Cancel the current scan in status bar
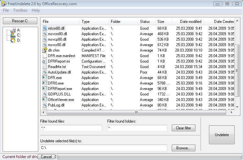The width and height of the screenshot is (243, 160). pyautogui.click(x=46, y=157)
